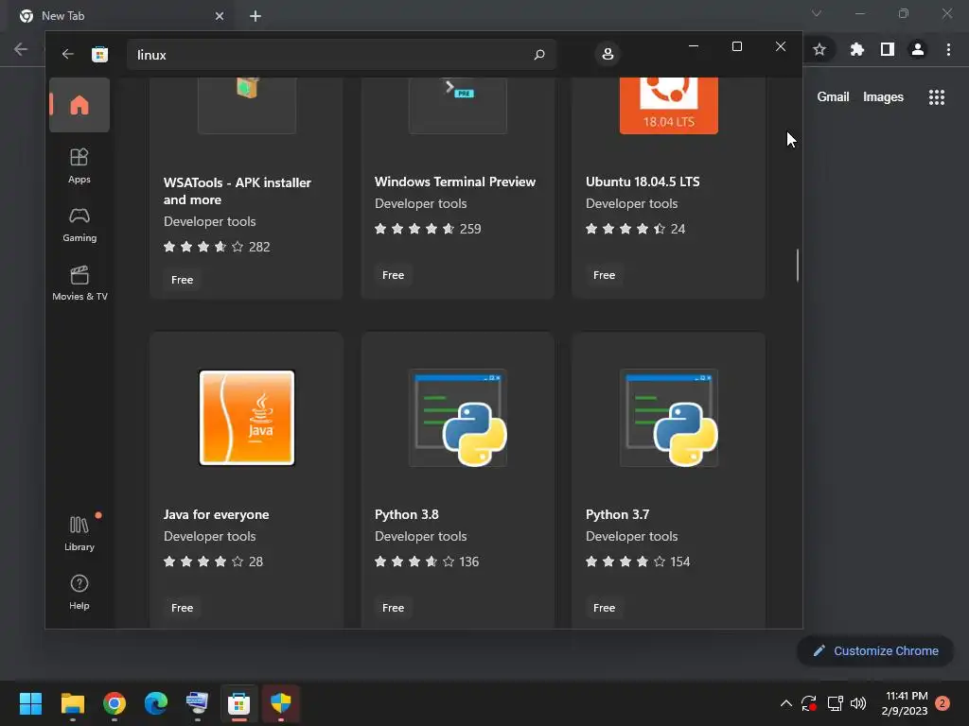Click the star rating of Python 3.7 (154)
Viewport: 969px width, 726px height.
[638, 562]
